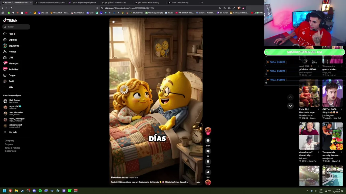Go back with the browser back arrow
346x194 pixels.
click(3, 8)
